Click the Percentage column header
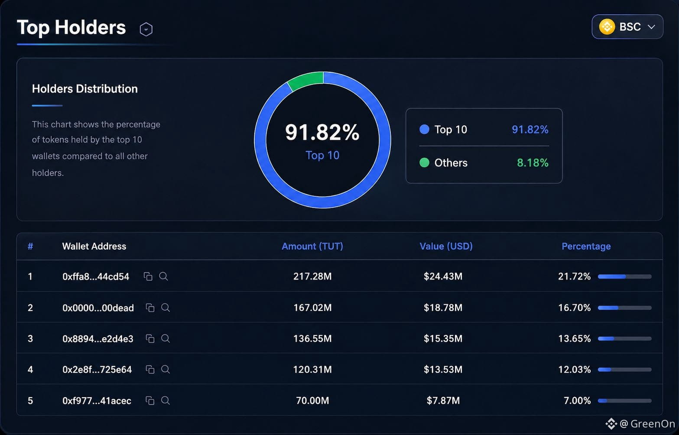 pos(586,246)
